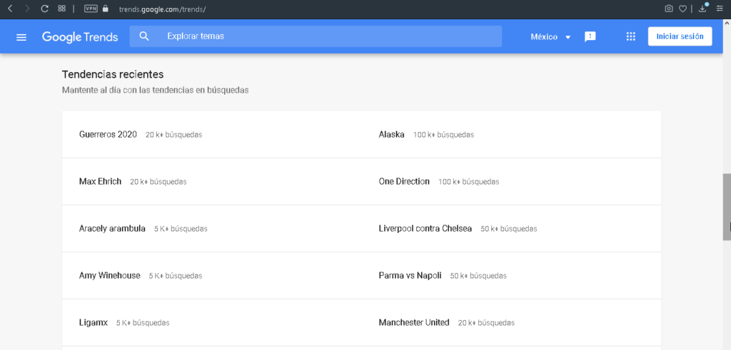Open the Google apps grid icon

[631, 36]
